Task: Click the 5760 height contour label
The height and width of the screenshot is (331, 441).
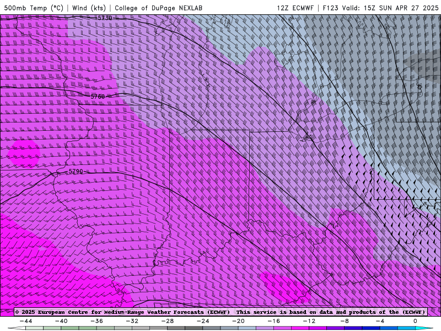Action: pyautogui.click(x=98, y=97)
